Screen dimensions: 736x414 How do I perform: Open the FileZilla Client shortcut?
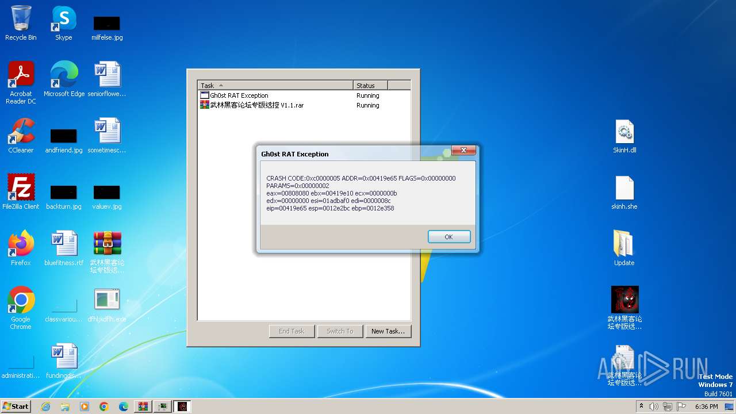21,192
